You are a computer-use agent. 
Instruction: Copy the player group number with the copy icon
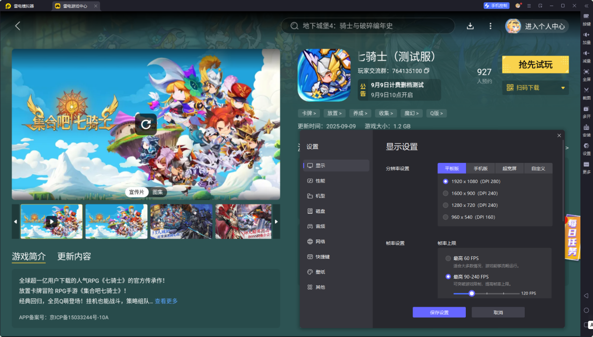tap(426, 71)
